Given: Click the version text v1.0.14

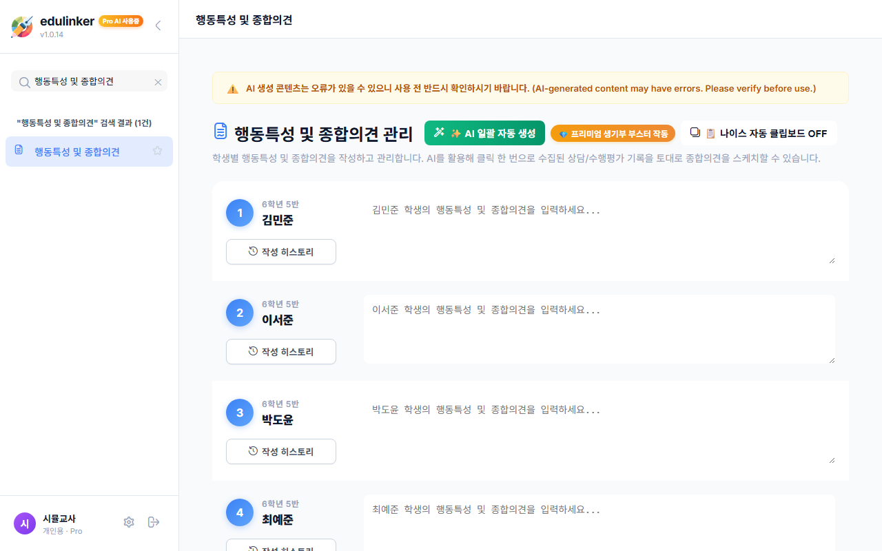Looking at the screenshot, I should click(52, 34).
